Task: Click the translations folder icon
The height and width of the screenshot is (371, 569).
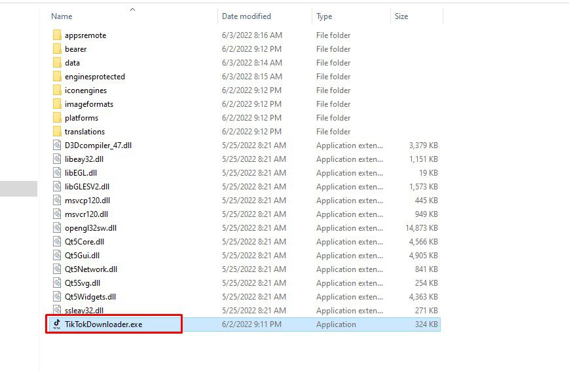Action: click(57, 132)
